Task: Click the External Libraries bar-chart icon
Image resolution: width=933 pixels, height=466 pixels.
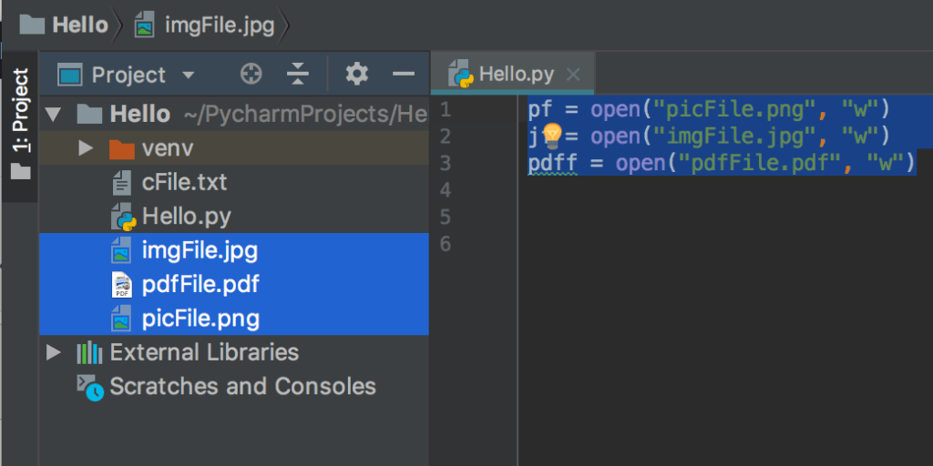Action: click(89, 352)
